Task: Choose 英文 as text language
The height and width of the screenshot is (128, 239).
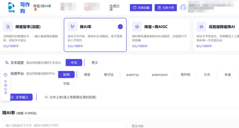Action: tap(95, 63)
